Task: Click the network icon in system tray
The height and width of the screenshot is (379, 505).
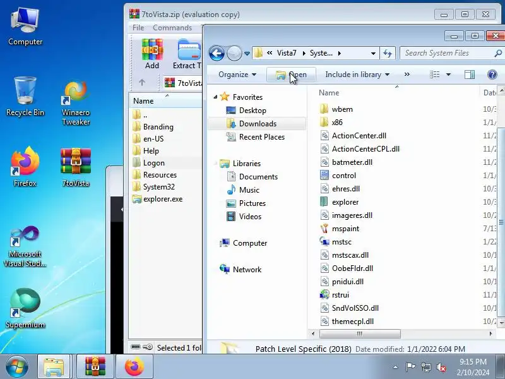Action: [x=425, y=367]
